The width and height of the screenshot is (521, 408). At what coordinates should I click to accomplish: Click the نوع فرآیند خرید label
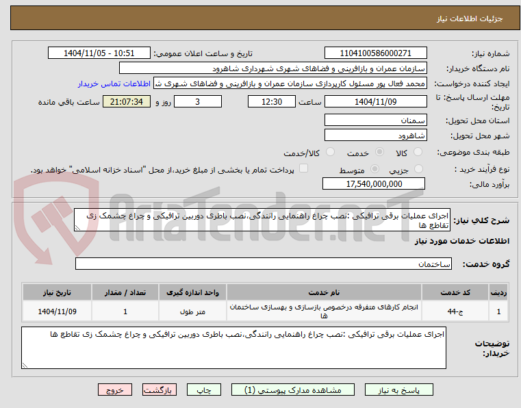482,170
